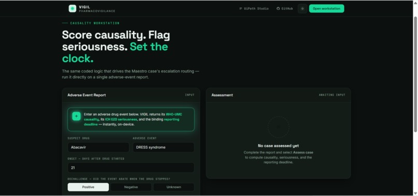Click the dashed circle placeholder icon
418x196 pixels.
(x=278, y=127)
